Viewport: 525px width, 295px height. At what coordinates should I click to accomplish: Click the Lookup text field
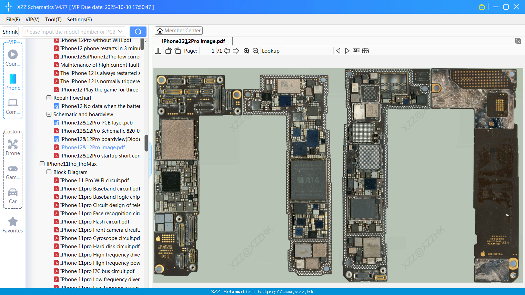pyautogui.click(x=307, y=51)
